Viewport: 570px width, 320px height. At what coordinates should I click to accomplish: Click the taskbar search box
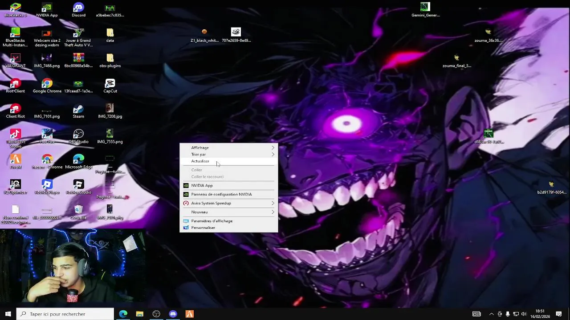65,314
